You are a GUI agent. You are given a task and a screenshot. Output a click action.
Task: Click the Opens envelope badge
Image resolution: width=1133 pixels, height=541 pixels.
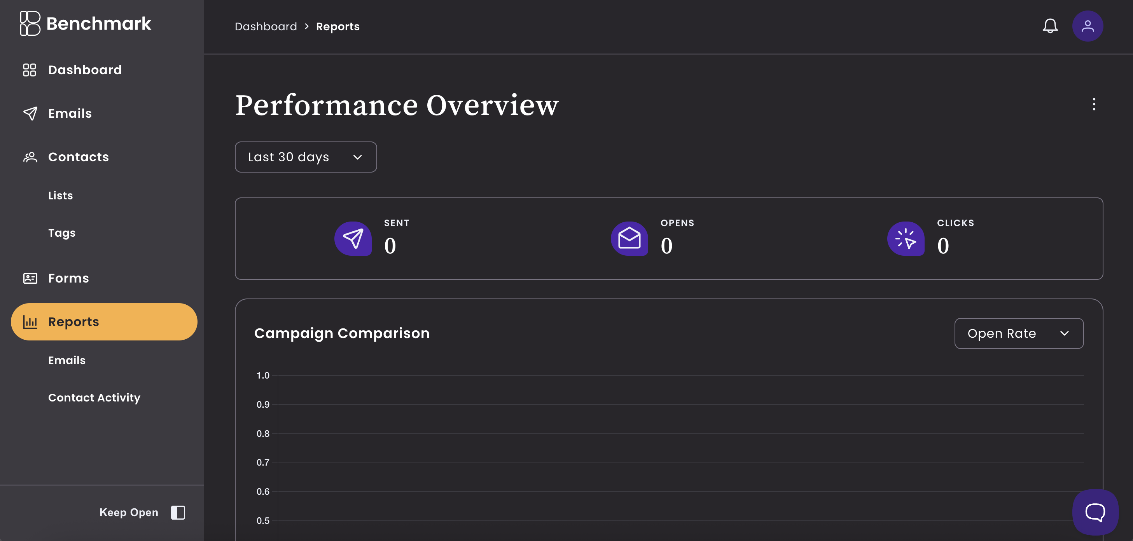pyautogui.click(x=629, y=239)
